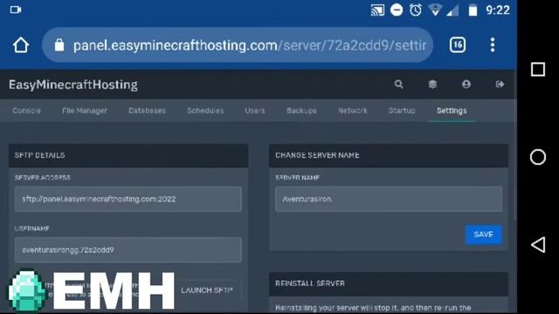559x314 pixels.
Task: Open the Network tab
Action: 353,111
